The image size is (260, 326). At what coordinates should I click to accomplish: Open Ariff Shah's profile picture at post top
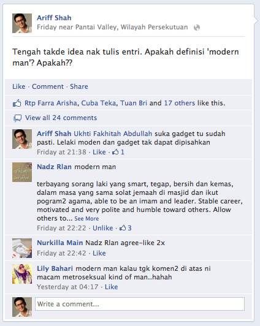point(22,23)
